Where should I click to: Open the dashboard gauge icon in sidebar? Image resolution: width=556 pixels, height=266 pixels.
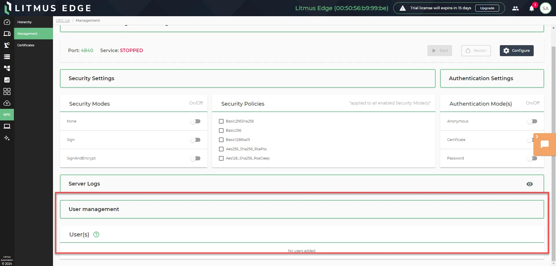click(7, 22)
